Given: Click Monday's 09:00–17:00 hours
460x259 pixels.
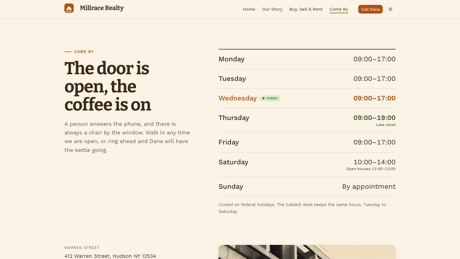Looking at the screenshot, I should 374,59.
